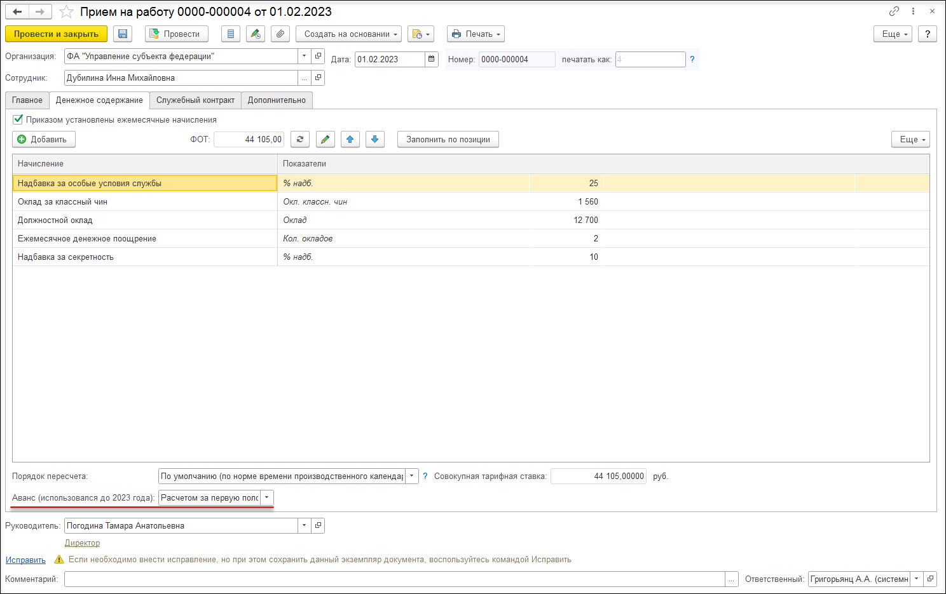The height and width of the screenshot is (594, 946).
Task: Open the Дополнительно tab
Action: 277,100
